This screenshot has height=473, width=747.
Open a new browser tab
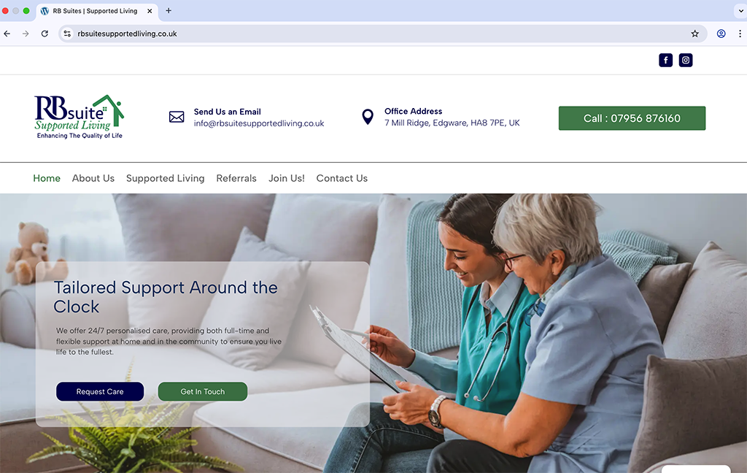pos(169,10)
